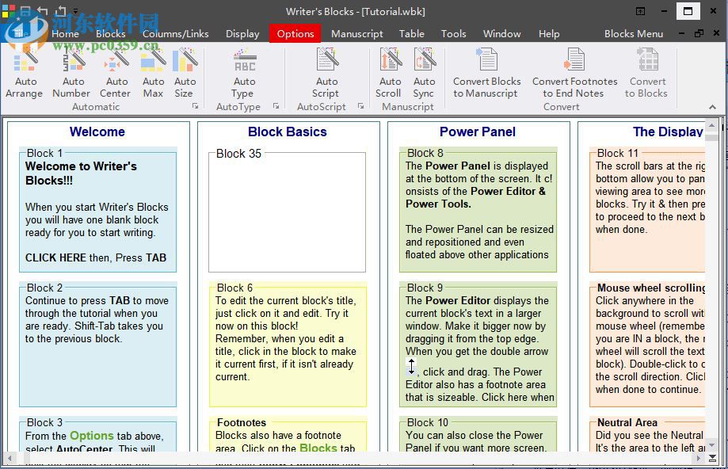Select the Auto Arrange tool

(25, 71)
